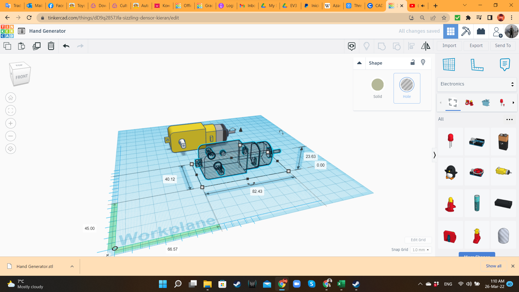This screenshot has width=519, height=292.
Task: Select the penguin shape thumbnail
Action: pyautogui.click(x=450, y=172)
